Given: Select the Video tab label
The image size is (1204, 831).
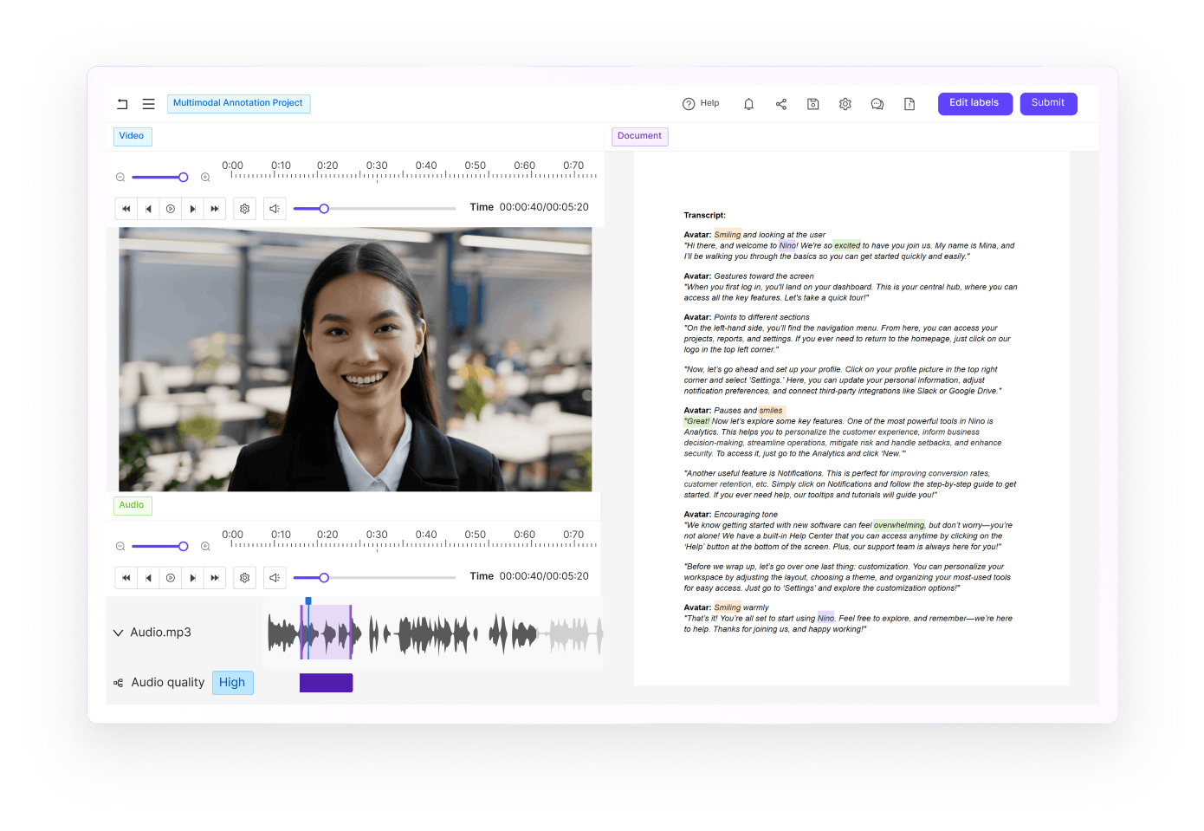Looking at the screenshot, I should [x=132, y=136].
